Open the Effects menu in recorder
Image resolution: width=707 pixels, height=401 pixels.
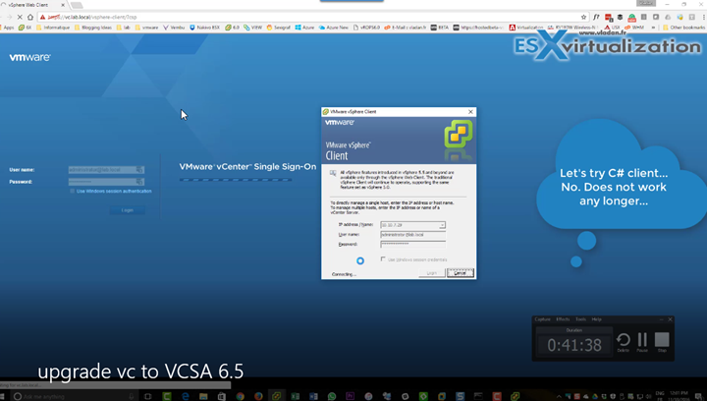click(563, 319)
